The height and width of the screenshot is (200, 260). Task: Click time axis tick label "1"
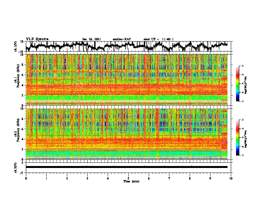pos(46,178)
